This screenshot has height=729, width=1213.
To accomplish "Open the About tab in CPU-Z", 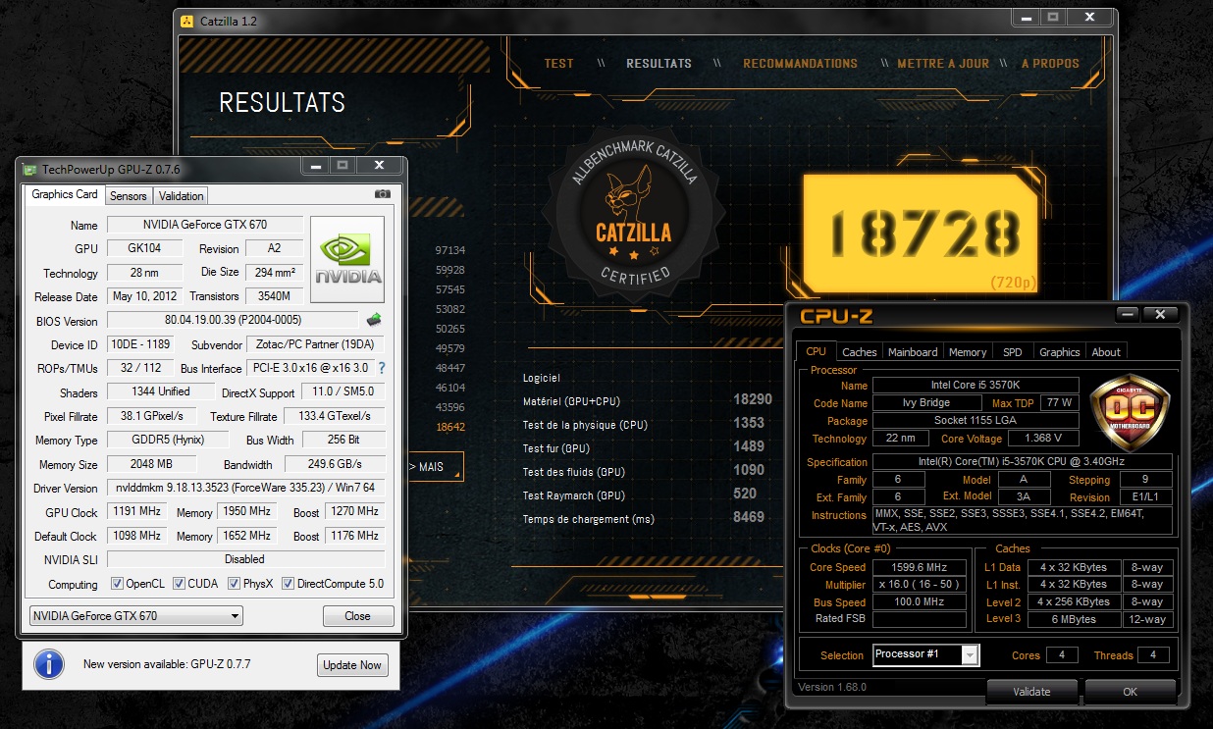I will coord(1106,351).
